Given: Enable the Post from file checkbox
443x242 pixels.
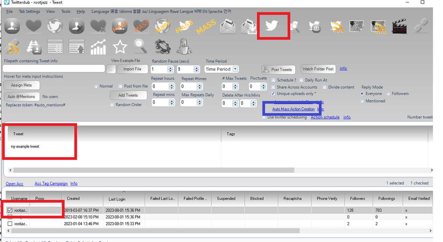Looking at the screenshot, I should tap(120, 86).
